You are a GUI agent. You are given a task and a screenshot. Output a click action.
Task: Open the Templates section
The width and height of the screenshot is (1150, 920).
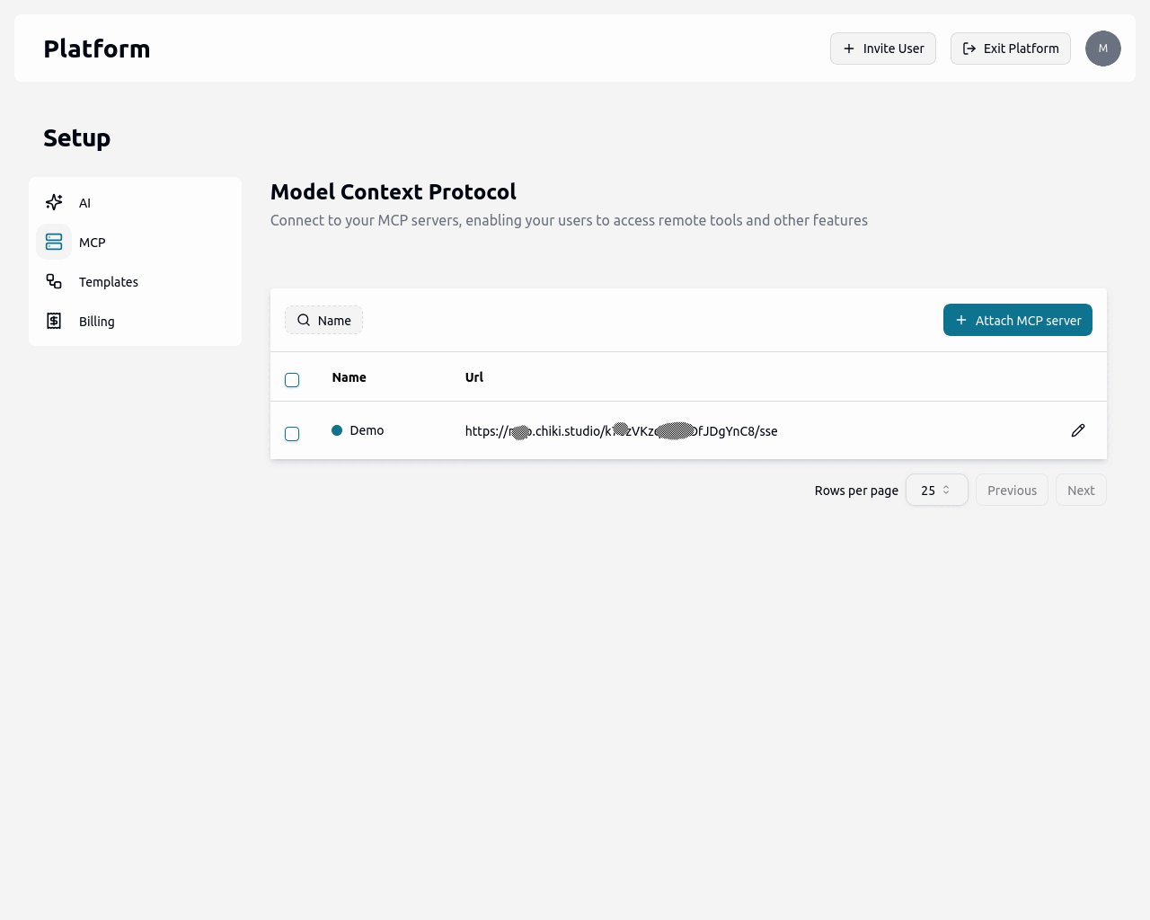109,282
